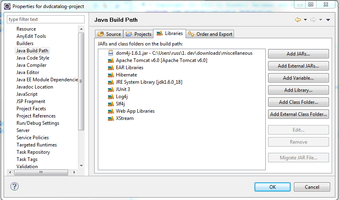The image size is (339, 200).
Task: Select Java Build Path in sidebar
Action: [x=32, y=51]
